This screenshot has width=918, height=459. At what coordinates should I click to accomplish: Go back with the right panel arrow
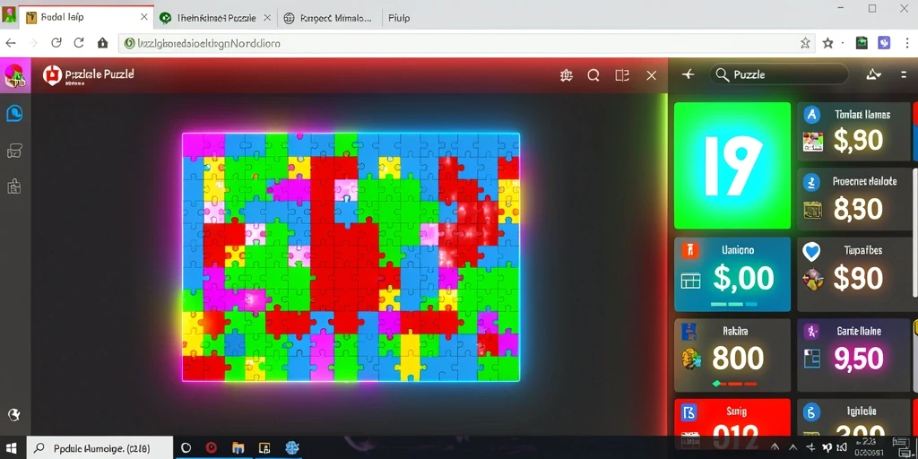click(x=688, y=74)
